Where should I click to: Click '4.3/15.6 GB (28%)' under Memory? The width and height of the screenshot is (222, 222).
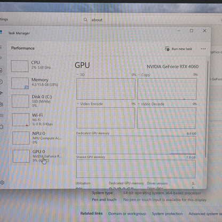45,85
